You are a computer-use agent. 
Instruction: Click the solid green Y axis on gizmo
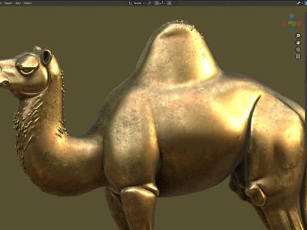(x=290, y=22)
